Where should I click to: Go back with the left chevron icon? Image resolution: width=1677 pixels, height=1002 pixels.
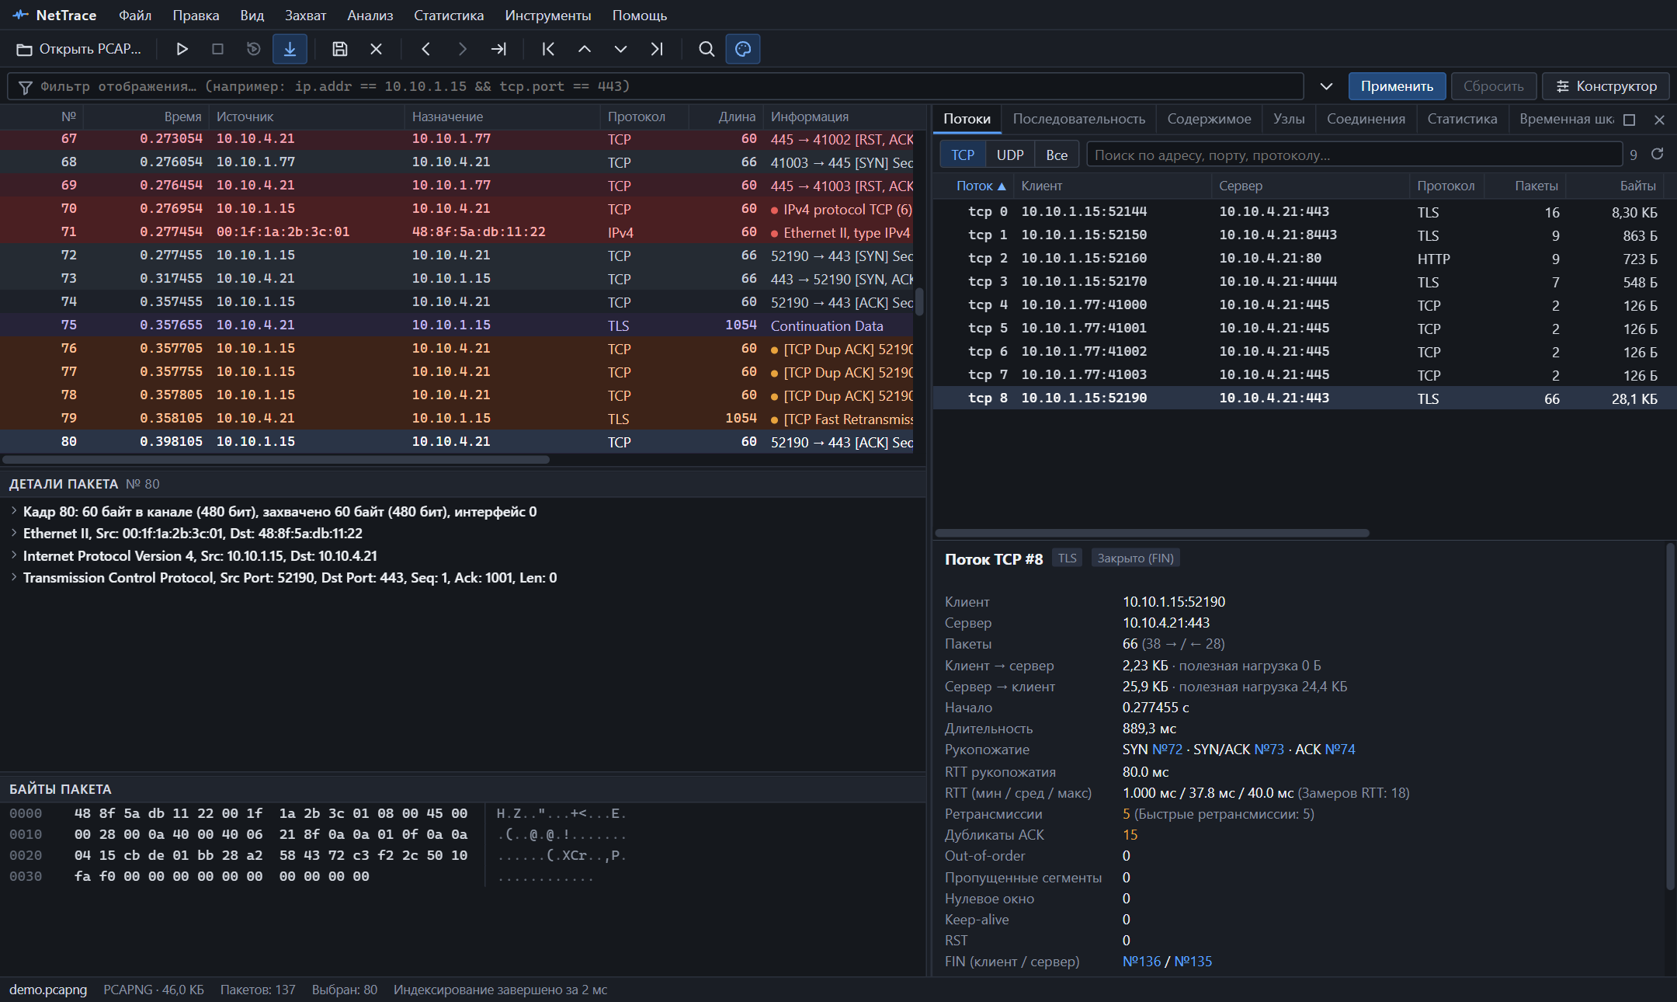425,49
